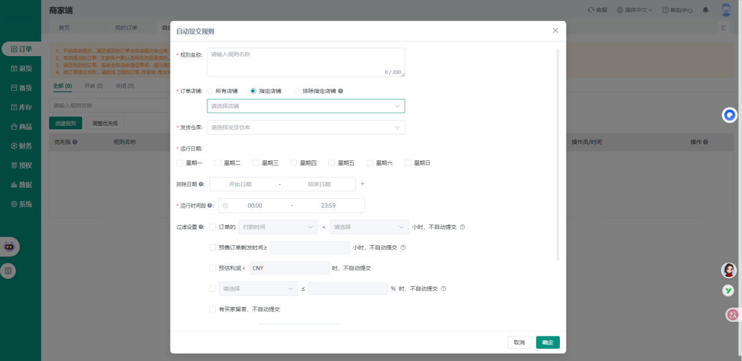The image size is (742, 361).
Task: Click the notification bell icon
Action: coord(706,10)
